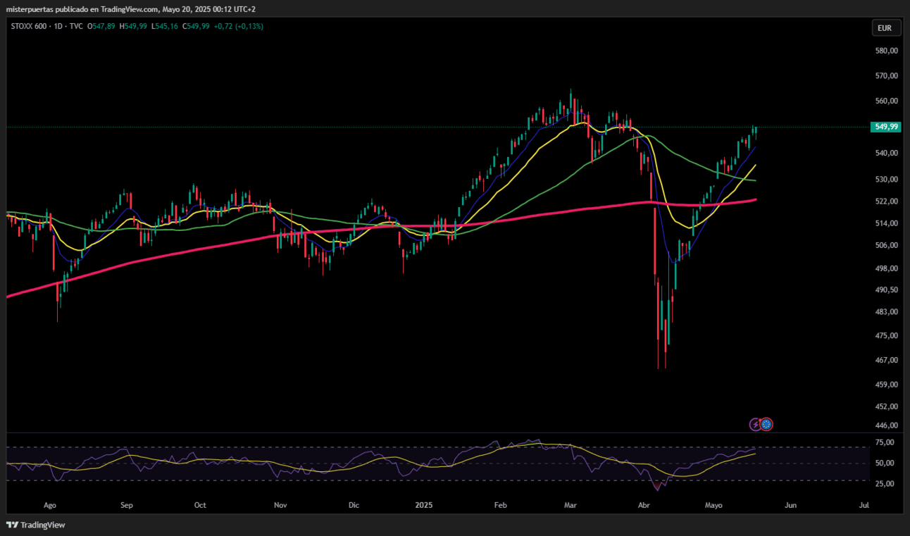The width and height of the screenshot is (910, 536).
Task: Click the change value +0,72 (+0,13%)
Action: (238, 27)
